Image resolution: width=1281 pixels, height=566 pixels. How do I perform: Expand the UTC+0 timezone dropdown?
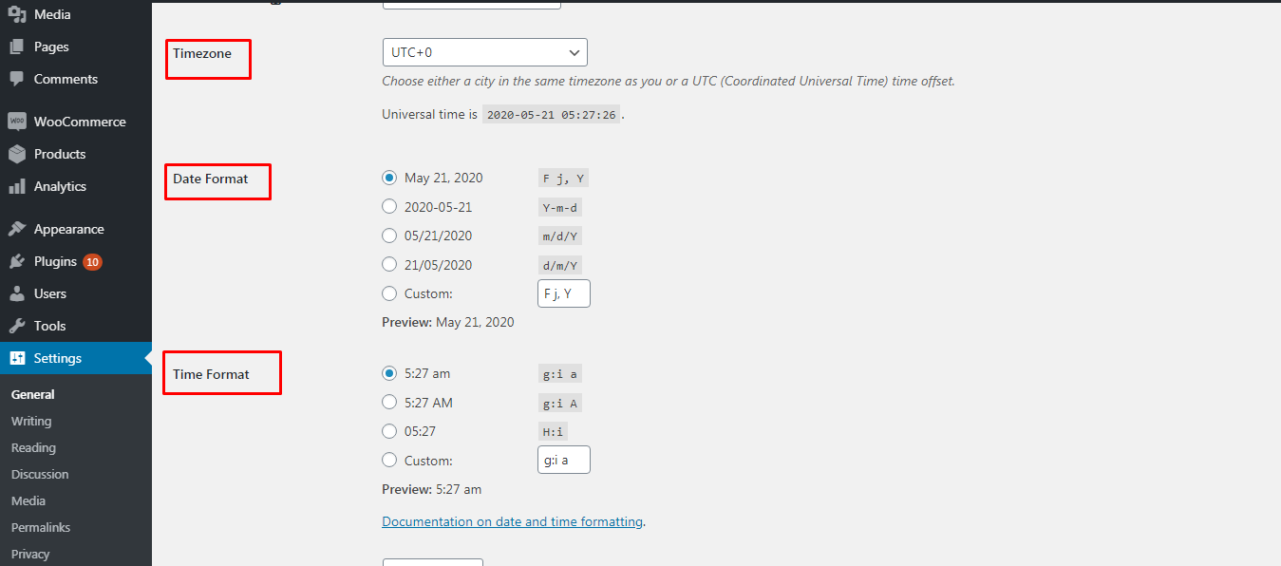(485, 52)
